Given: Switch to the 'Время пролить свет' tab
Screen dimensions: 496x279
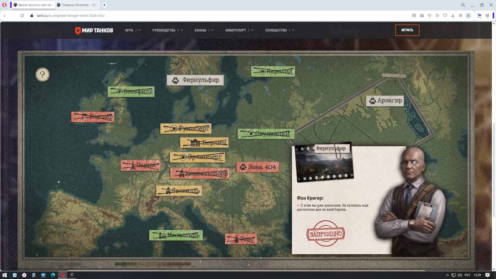Looking at the screenshot, I should click(33, 5).
